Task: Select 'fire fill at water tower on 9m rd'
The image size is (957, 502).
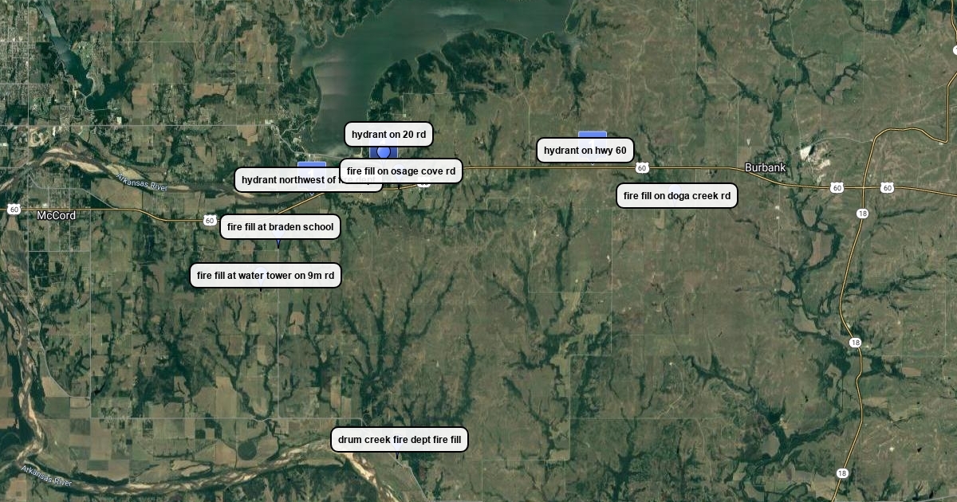Action: 266,276
